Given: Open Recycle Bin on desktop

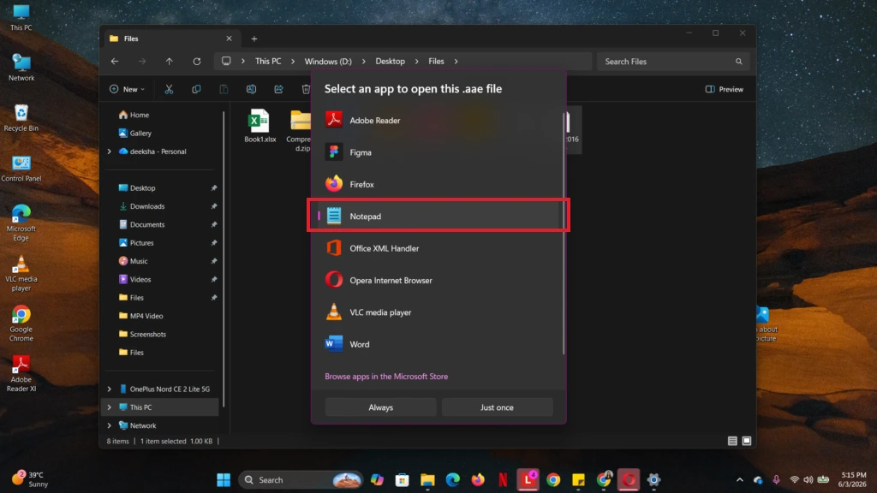Looking at the screenshot, I should [x=21, y=118].
